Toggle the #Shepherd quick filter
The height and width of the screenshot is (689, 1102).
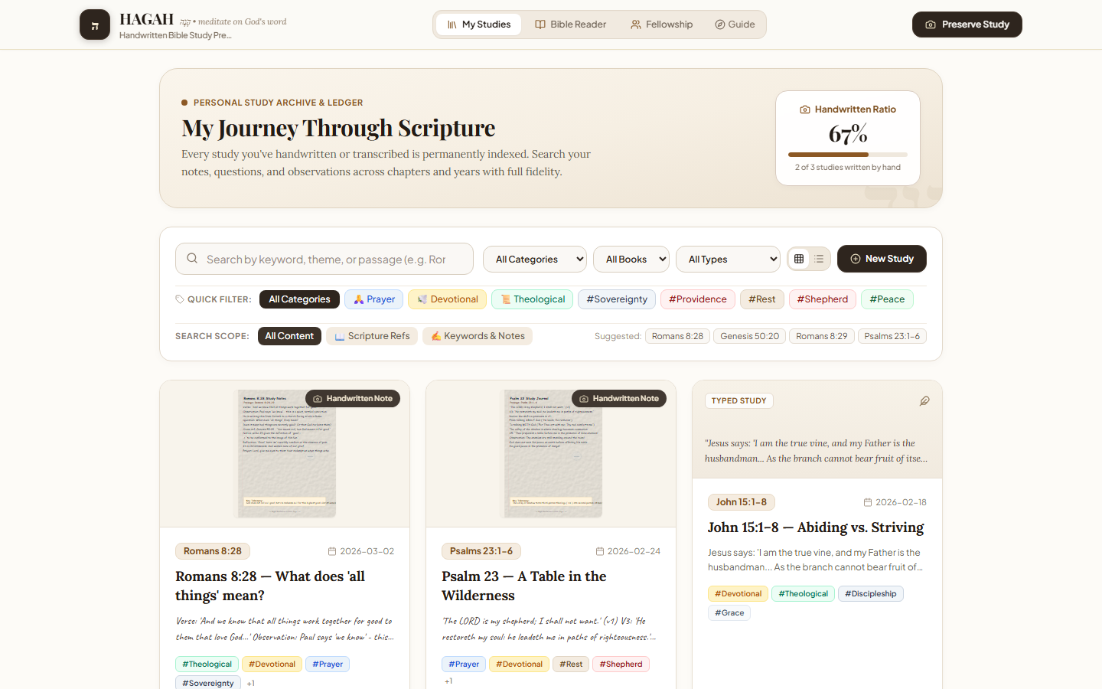click(823, 299)
